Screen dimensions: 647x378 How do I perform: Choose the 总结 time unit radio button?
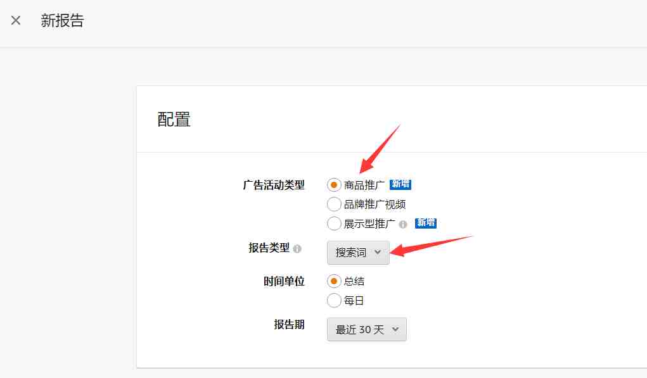(334, 281)
